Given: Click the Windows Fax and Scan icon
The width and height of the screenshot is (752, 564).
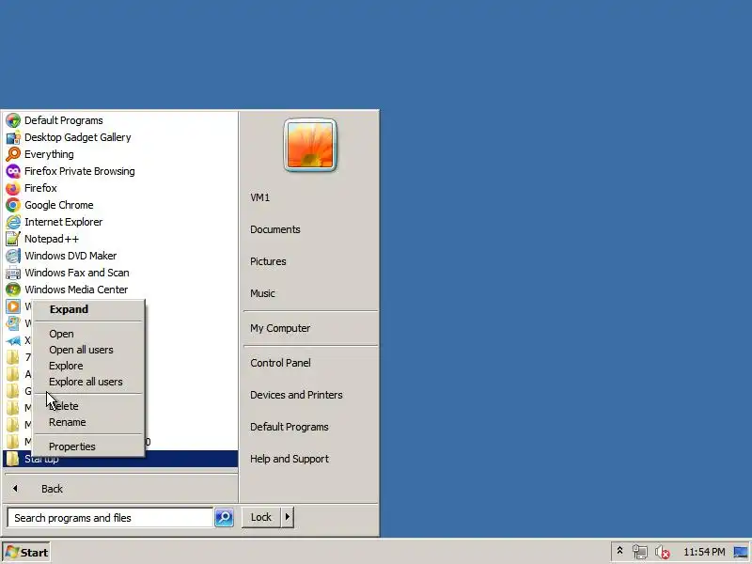Looking at the screenshot, I should (x=13, y=273).
